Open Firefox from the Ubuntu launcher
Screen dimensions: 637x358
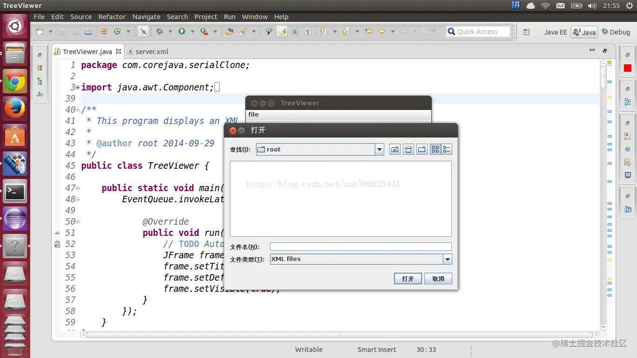15,109
